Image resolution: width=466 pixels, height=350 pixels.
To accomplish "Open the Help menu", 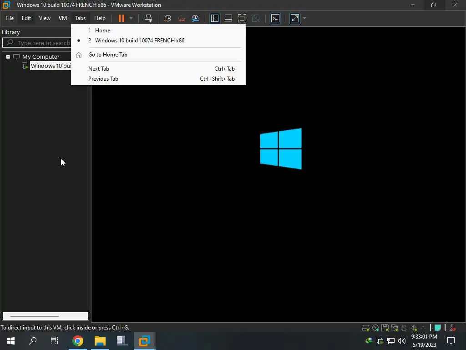I will point(100,18).
